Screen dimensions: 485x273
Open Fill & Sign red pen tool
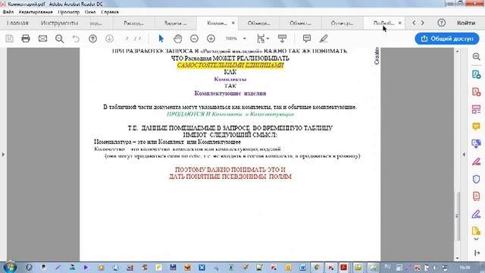tap(477, 162)
